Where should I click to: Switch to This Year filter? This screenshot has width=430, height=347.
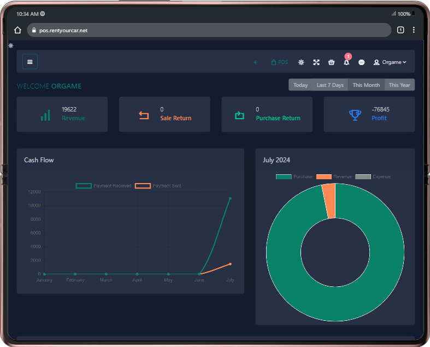point(399,85)
